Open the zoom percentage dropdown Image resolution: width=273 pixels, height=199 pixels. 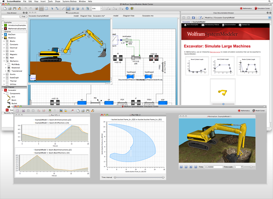click(101, 8)
